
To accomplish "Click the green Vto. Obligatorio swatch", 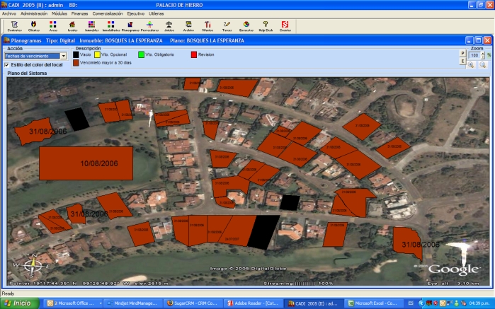I will point(140,54).
